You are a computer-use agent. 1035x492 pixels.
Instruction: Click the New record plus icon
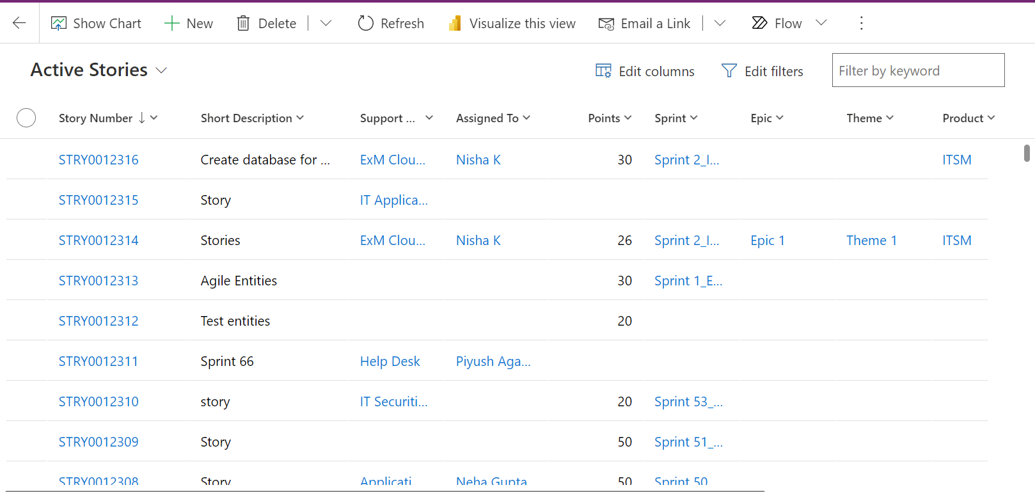171,24
